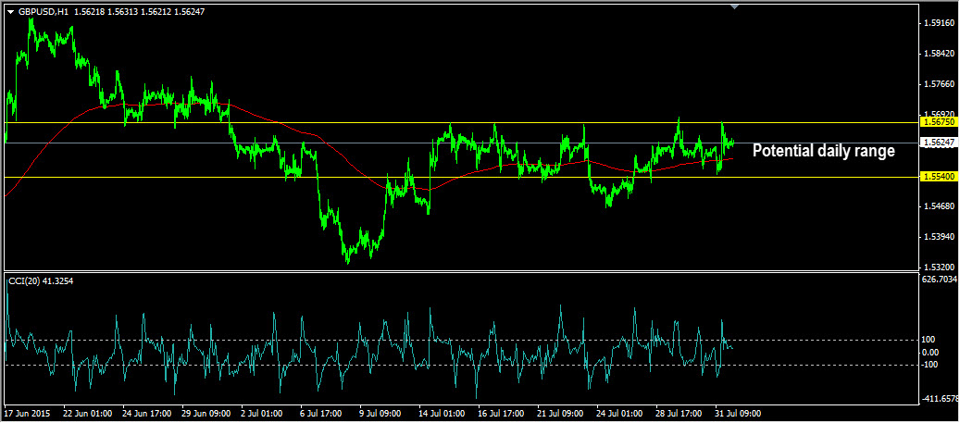Select the upper yellow horizontal line at 1.56750
This screenshot has height=423, width=960.
462,122
